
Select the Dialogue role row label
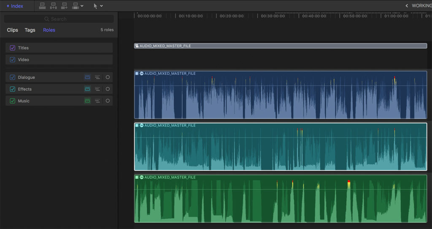[x=27, y=78]
